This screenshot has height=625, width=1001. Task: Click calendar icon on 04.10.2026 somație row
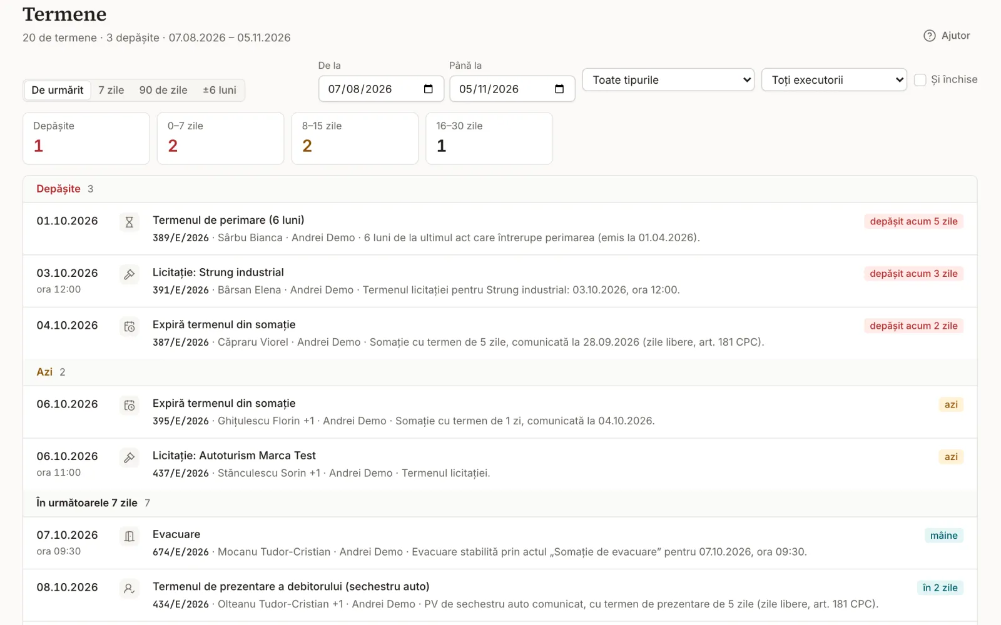[x=130, y=326]
